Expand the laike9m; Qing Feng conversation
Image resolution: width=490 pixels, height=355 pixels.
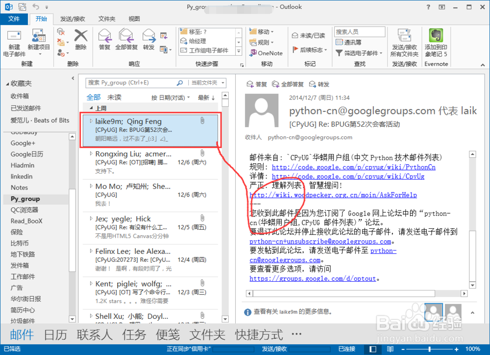(x=91, y=121)
